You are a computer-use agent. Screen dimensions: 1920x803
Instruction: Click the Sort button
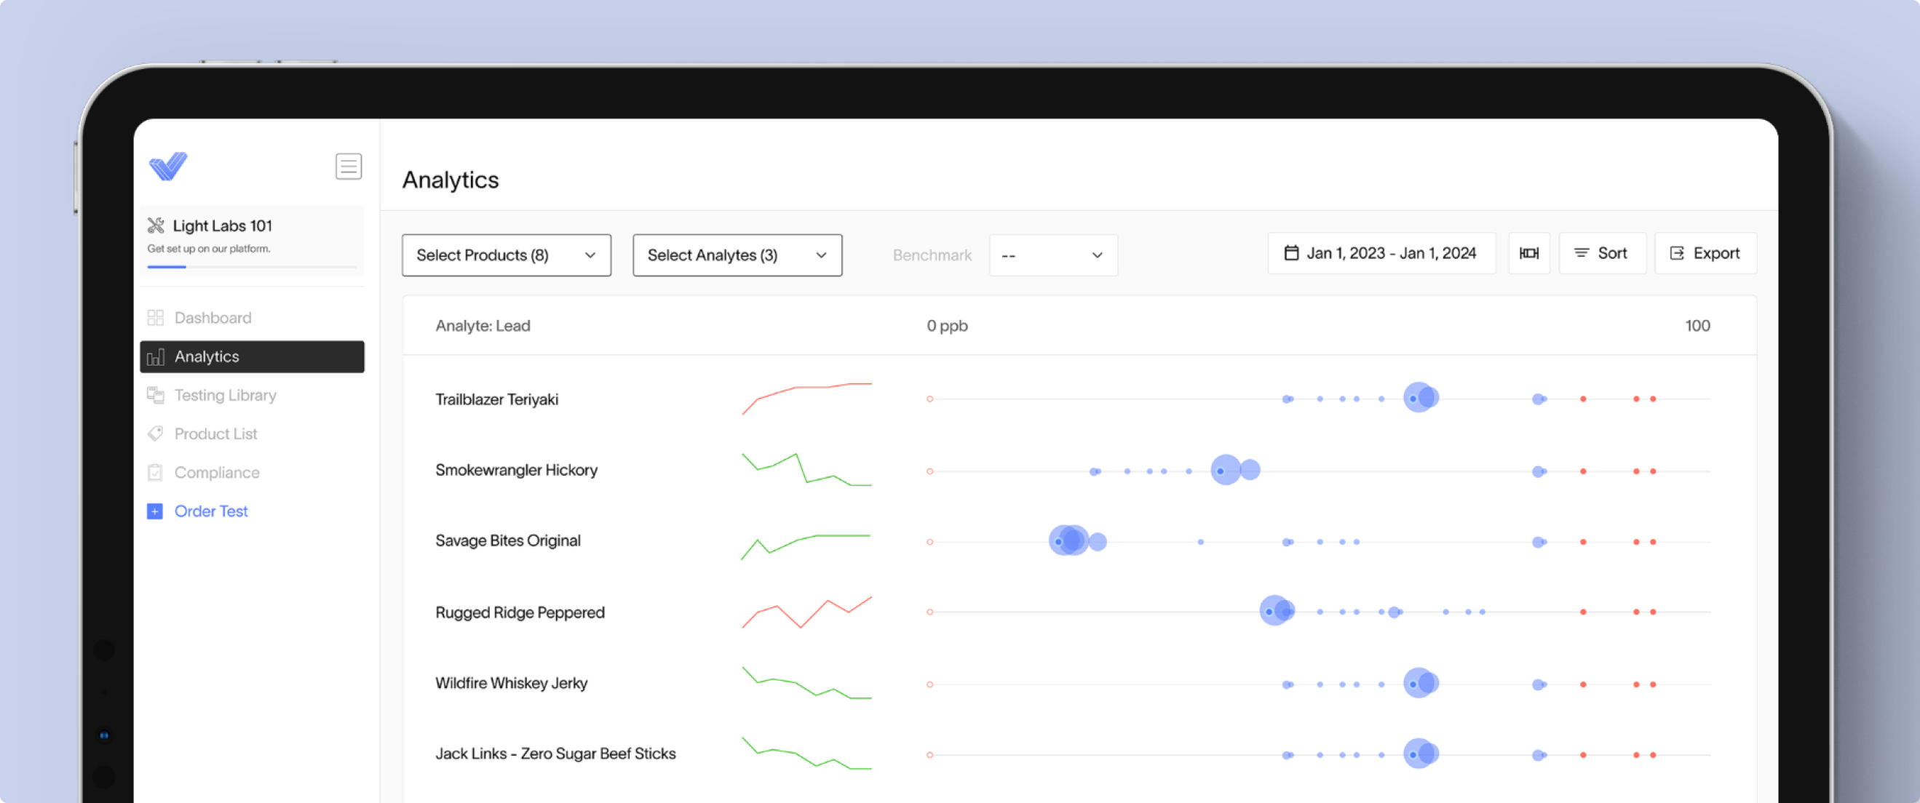[1603, 253]
